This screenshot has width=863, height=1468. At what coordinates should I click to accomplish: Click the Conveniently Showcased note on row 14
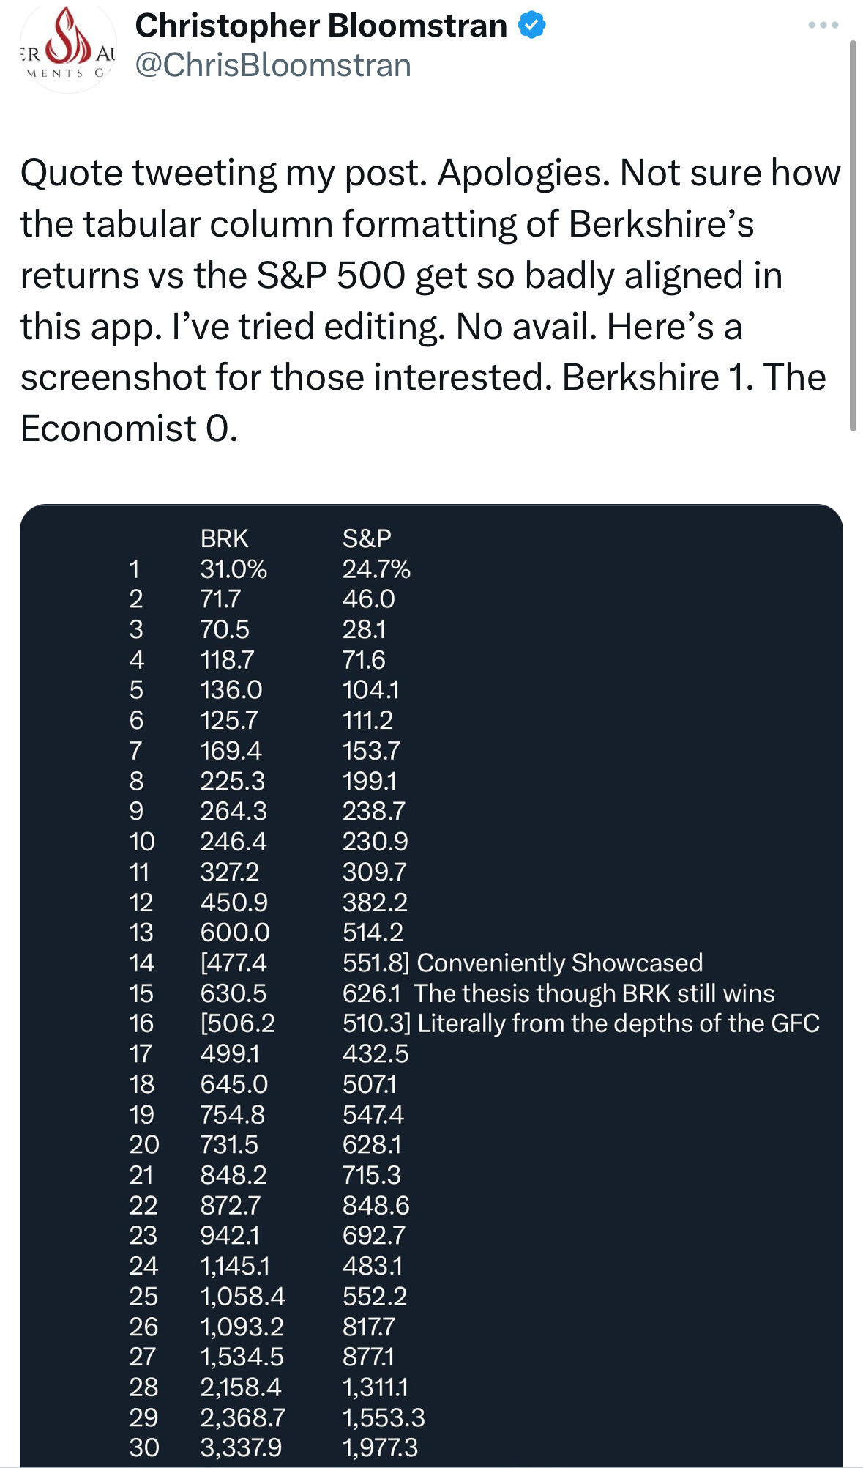coord(560,963)
